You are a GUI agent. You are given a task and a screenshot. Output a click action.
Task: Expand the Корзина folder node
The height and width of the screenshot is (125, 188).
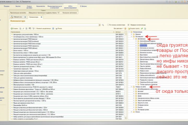(x=132, y=34)
